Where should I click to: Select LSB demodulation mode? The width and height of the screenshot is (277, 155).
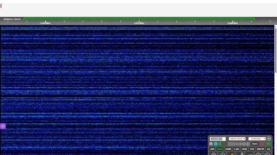[x=236, y=149]
